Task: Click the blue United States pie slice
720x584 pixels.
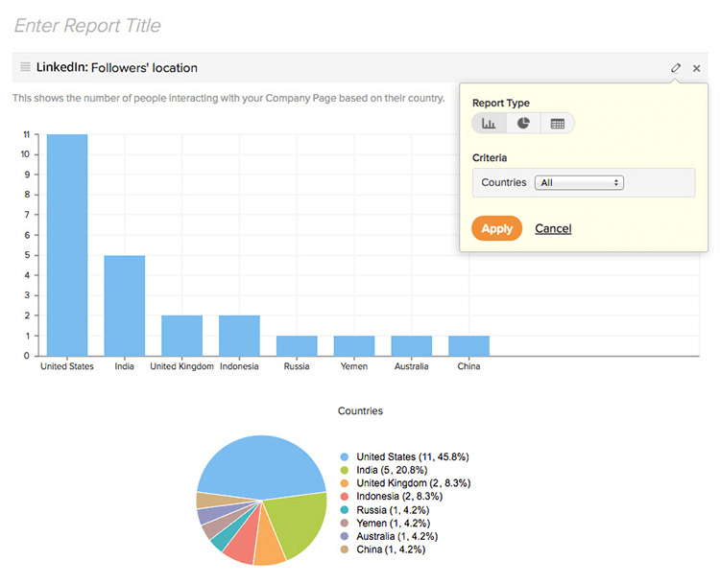Action: coord(262,466)
